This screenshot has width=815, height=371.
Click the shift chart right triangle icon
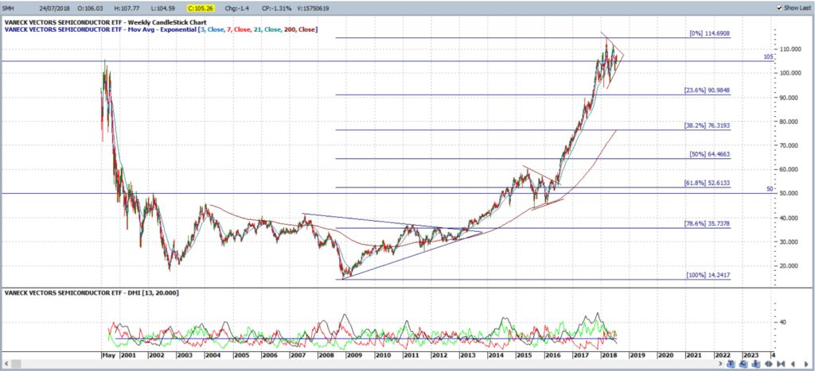click(806, 364)
